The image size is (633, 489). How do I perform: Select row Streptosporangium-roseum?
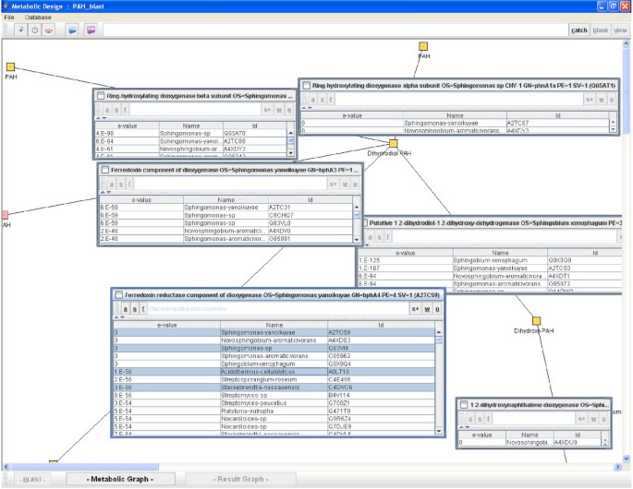(x=274, y=379)
